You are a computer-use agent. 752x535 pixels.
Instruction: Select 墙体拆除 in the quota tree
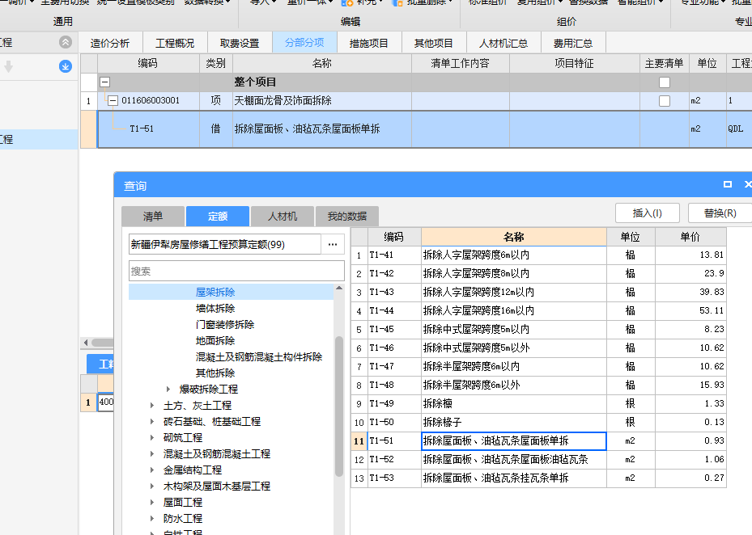click(x=215, y=309)
